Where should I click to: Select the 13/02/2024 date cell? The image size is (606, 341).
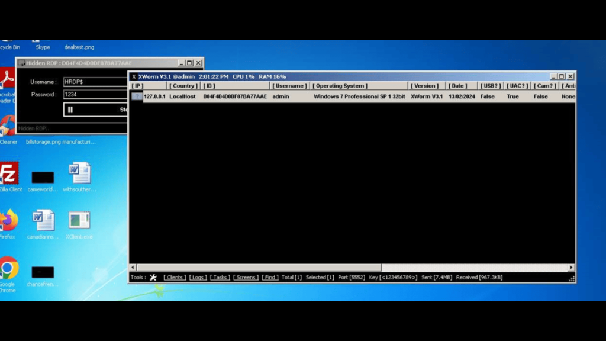pos(462,96)
